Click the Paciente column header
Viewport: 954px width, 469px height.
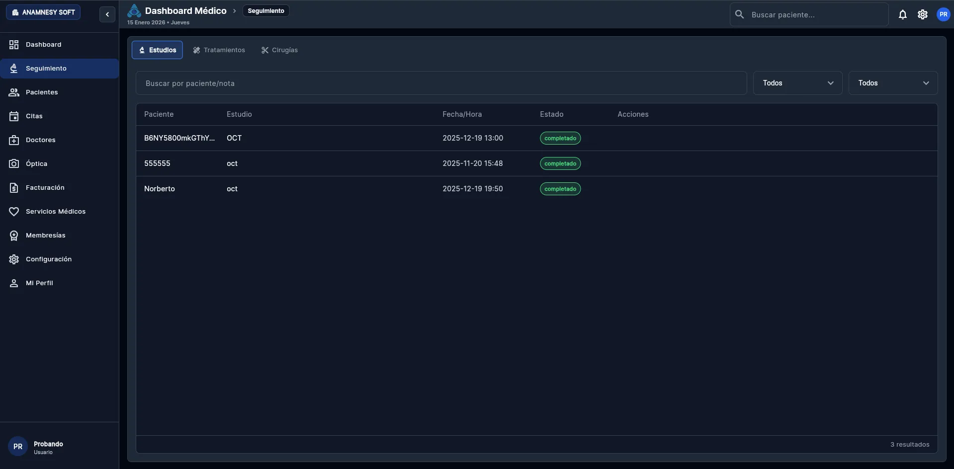159,114
